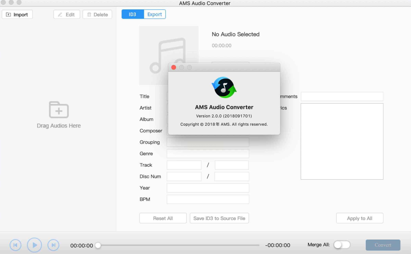Click the Grouping input field
Viewport: 411px width, 254px height.
208,142
